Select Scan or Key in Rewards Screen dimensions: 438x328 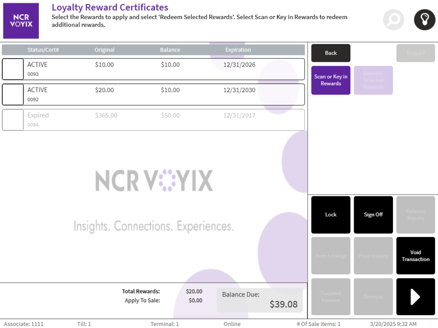(331, 80)
